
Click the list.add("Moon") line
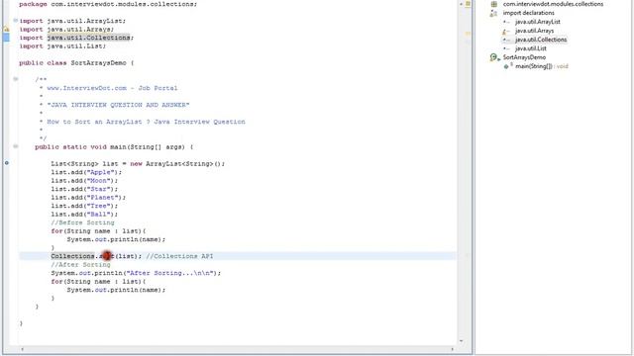coord(84,180)
